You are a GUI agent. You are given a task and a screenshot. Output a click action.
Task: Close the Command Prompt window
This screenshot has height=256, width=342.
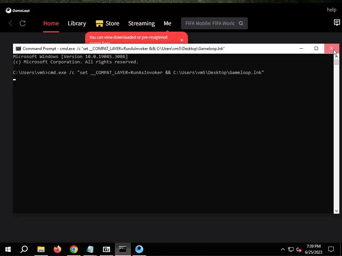(332, 48)
